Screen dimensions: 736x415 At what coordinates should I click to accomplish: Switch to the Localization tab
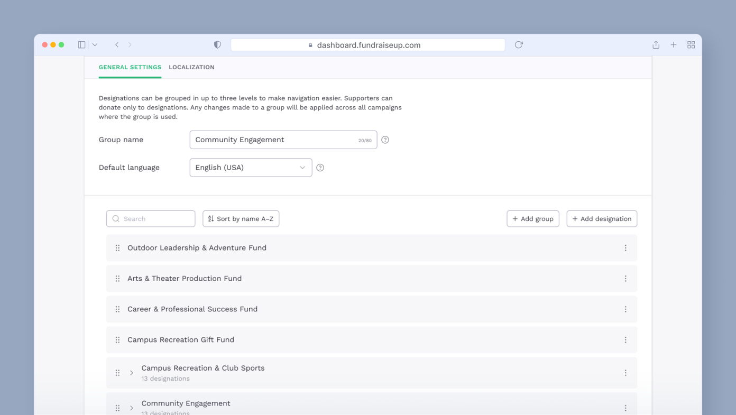tap(191, 67)
